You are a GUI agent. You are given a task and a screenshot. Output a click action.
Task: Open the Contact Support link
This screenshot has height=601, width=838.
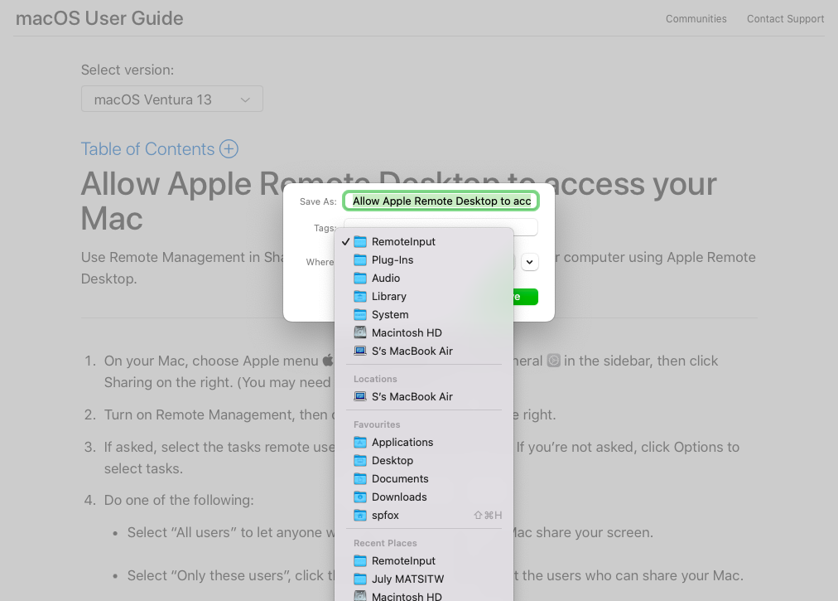click(x=785, y=19)
